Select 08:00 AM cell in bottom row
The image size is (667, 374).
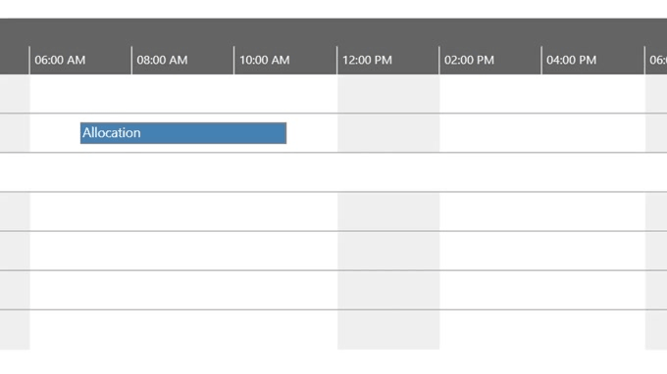pyautogui.click(x=182, y=330)
